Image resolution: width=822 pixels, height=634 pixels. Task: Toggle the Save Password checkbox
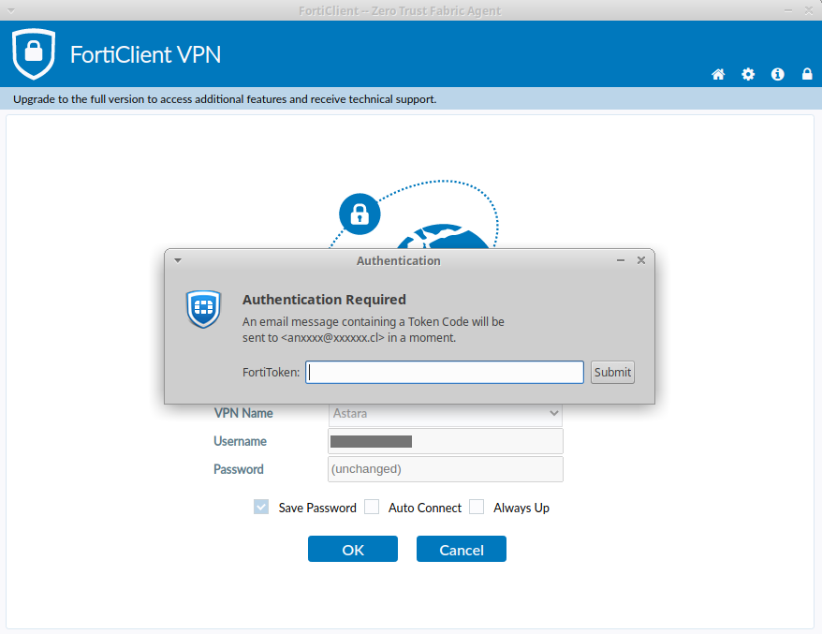(261, 508)
